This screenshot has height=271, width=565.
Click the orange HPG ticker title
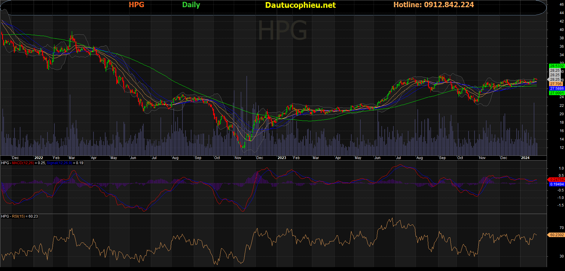coord(136,5)
